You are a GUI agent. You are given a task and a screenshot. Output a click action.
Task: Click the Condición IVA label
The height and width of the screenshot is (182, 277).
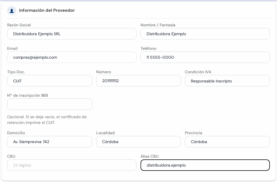pyautogui.click(x=198, y=72)
